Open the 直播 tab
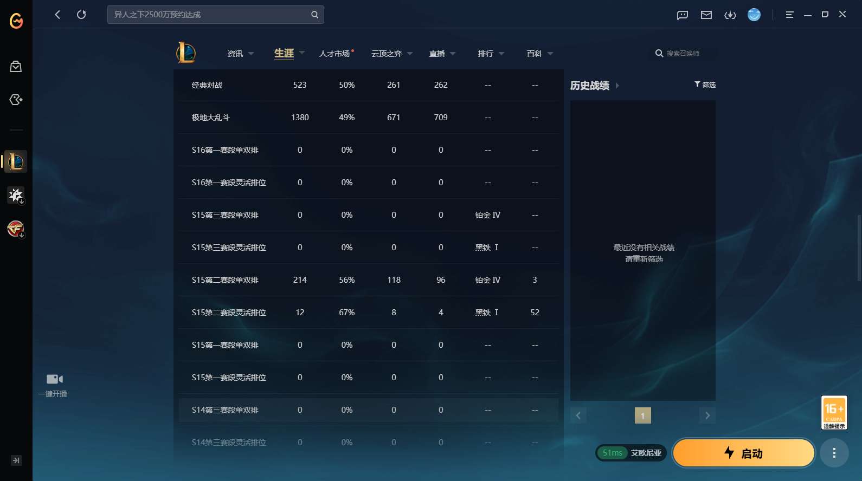This screenshot has height=481, width=862. (x=437, y=54)
